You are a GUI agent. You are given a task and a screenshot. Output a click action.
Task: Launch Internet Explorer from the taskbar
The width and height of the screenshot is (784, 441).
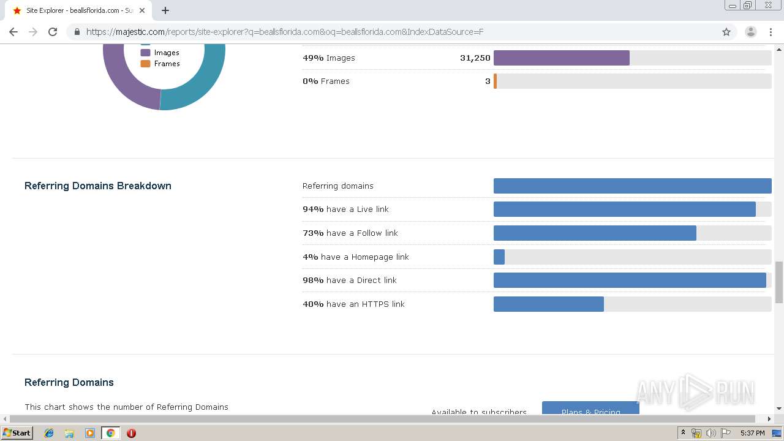[x=49, y=433]
